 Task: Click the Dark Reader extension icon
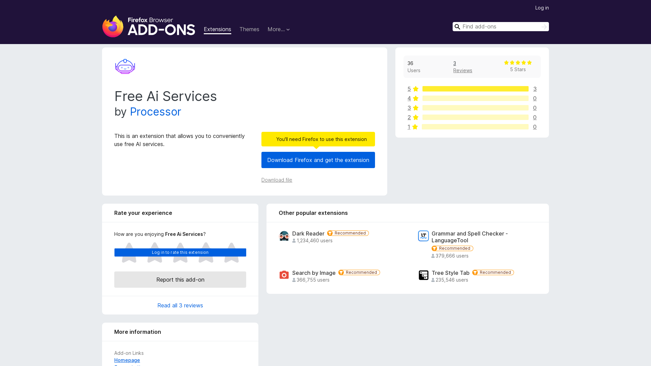[x=284, y=236]
